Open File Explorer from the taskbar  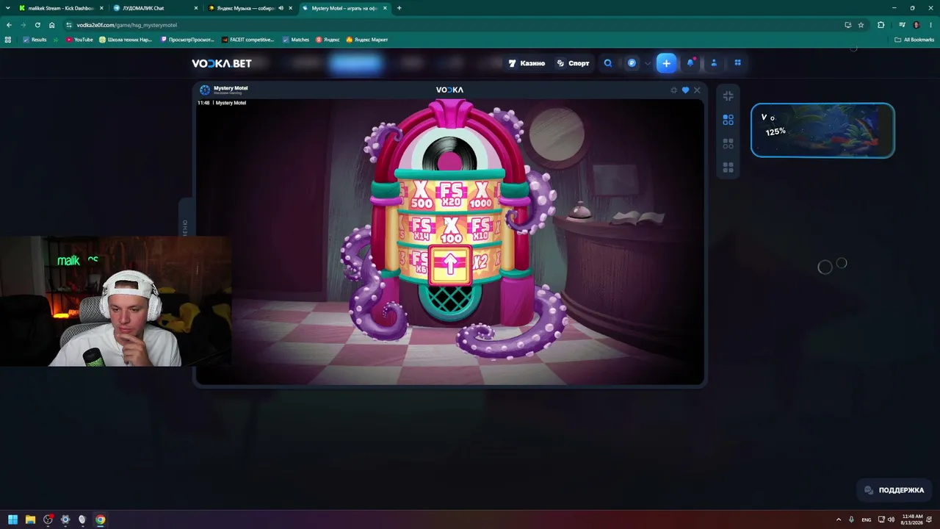point(30,519)
